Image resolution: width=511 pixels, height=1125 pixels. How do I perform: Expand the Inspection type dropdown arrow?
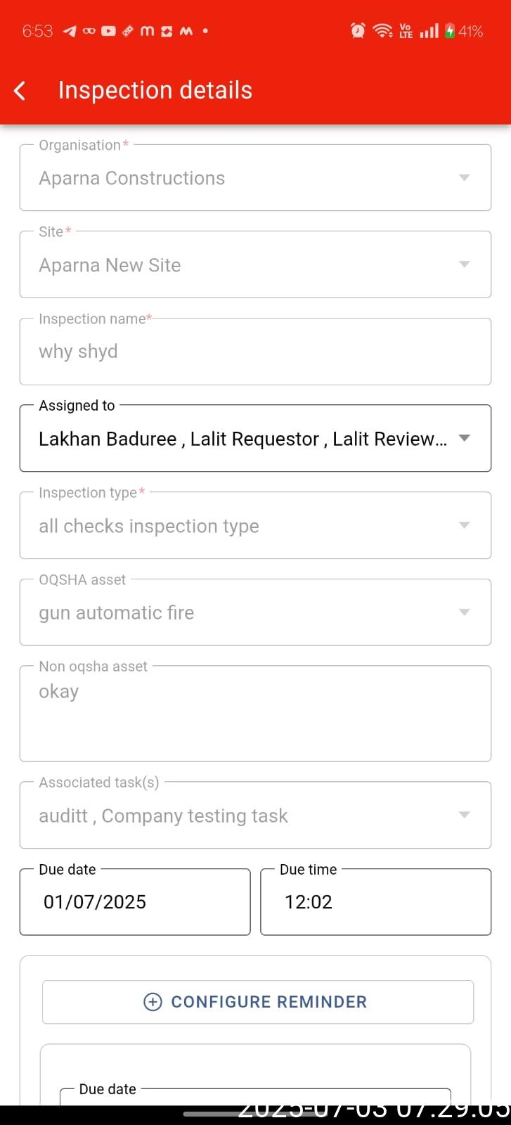coord(464,525)
